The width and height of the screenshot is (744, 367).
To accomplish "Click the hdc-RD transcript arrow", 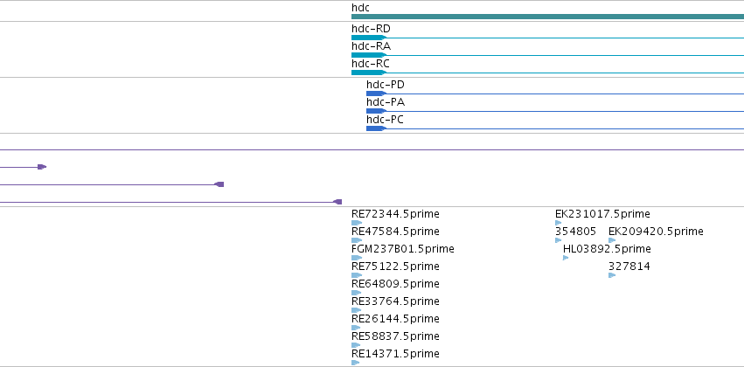I will click(369, 38).
